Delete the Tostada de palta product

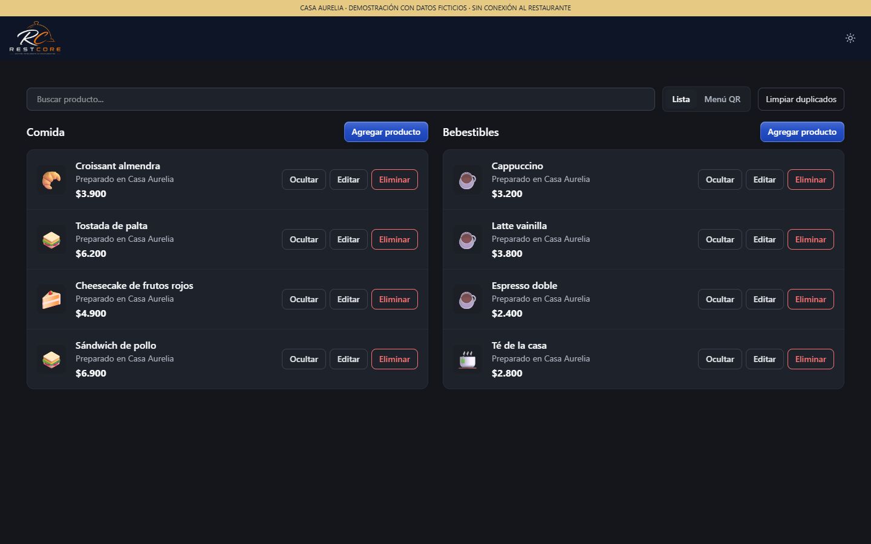point(394,239)
